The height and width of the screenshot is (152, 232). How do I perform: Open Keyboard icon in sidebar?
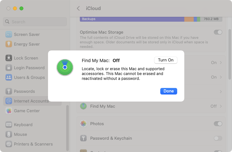(9, 125)
